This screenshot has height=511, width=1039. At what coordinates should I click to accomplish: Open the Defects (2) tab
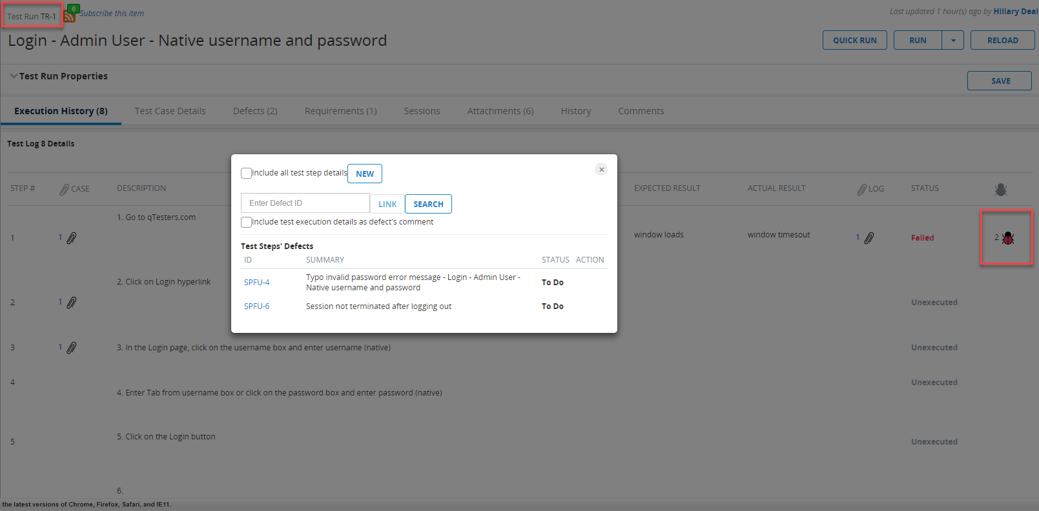255,111
